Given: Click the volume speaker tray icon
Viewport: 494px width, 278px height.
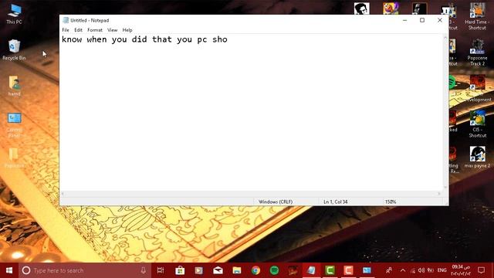Looking at the screenshot, I should (x=421, y=270).
